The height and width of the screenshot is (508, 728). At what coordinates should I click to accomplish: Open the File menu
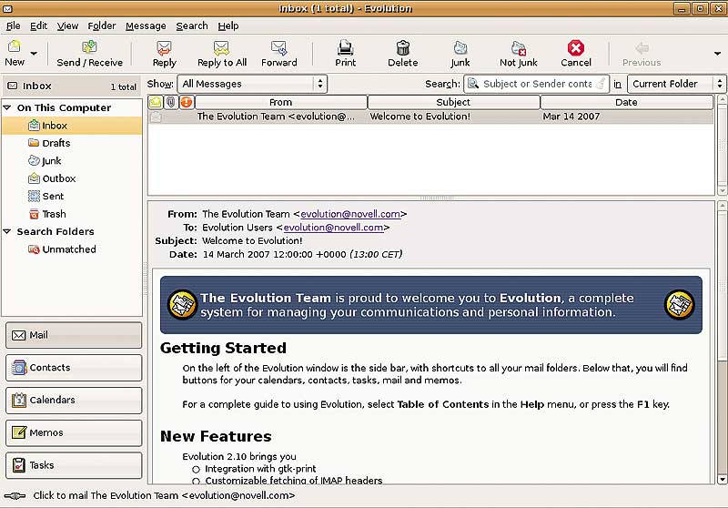13,26
